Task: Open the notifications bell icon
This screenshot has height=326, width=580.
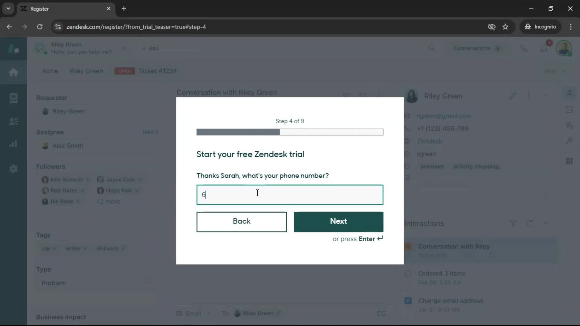Action: [544, 48]
